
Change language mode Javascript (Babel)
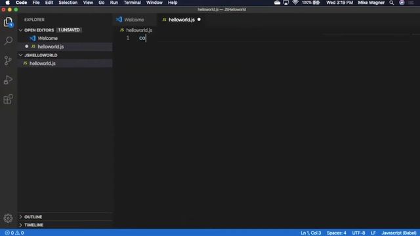[x=399, y=233]
